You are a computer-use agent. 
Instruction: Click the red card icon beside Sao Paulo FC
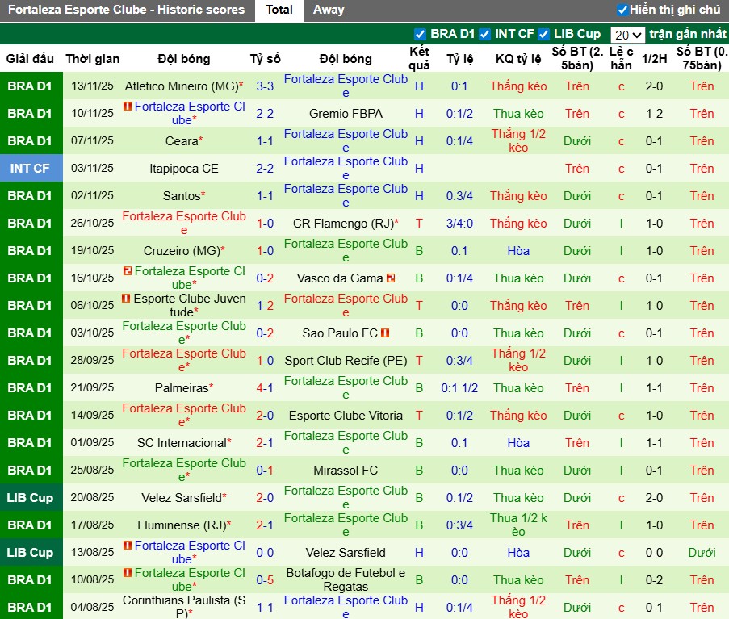385,333
